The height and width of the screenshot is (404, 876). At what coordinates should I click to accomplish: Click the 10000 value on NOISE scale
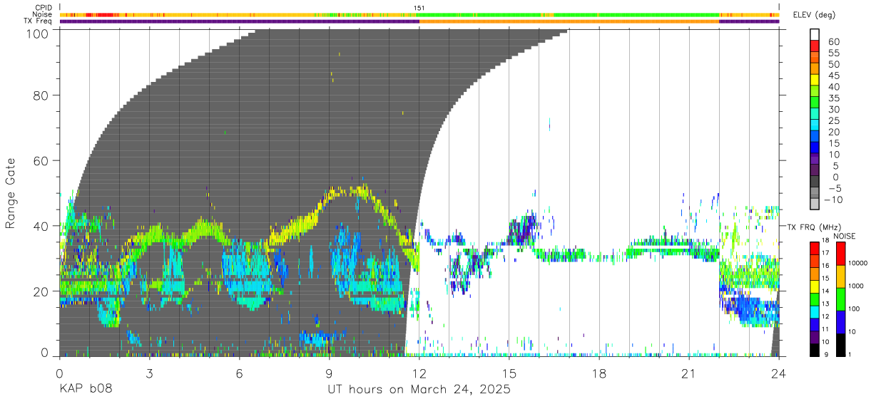click(x=858, y=264)
